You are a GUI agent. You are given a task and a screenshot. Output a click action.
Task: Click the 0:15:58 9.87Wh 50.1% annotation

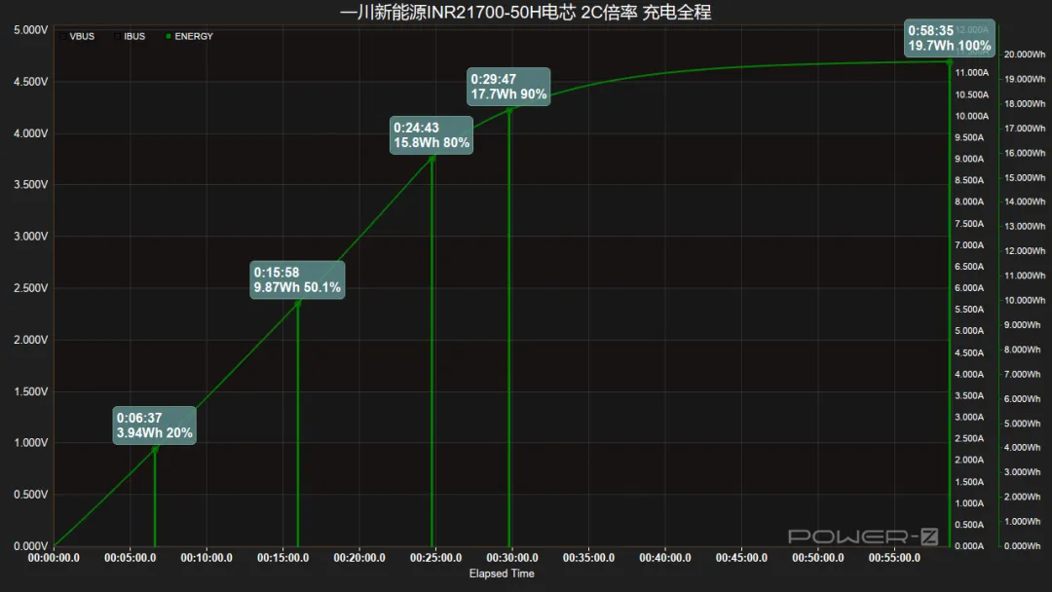tap(297, 279)
